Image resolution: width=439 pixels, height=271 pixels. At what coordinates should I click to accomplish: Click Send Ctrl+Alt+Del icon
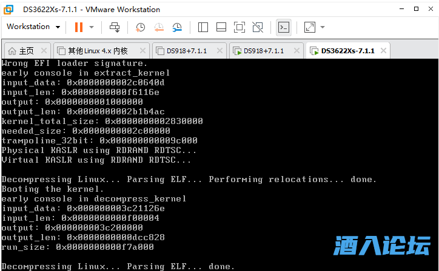coord(115,27)
